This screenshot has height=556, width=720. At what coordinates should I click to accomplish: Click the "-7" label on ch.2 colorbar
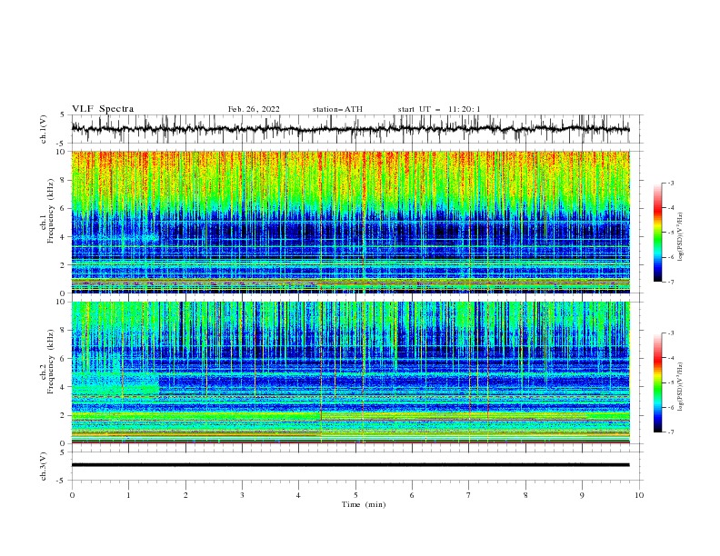(670, 432)
